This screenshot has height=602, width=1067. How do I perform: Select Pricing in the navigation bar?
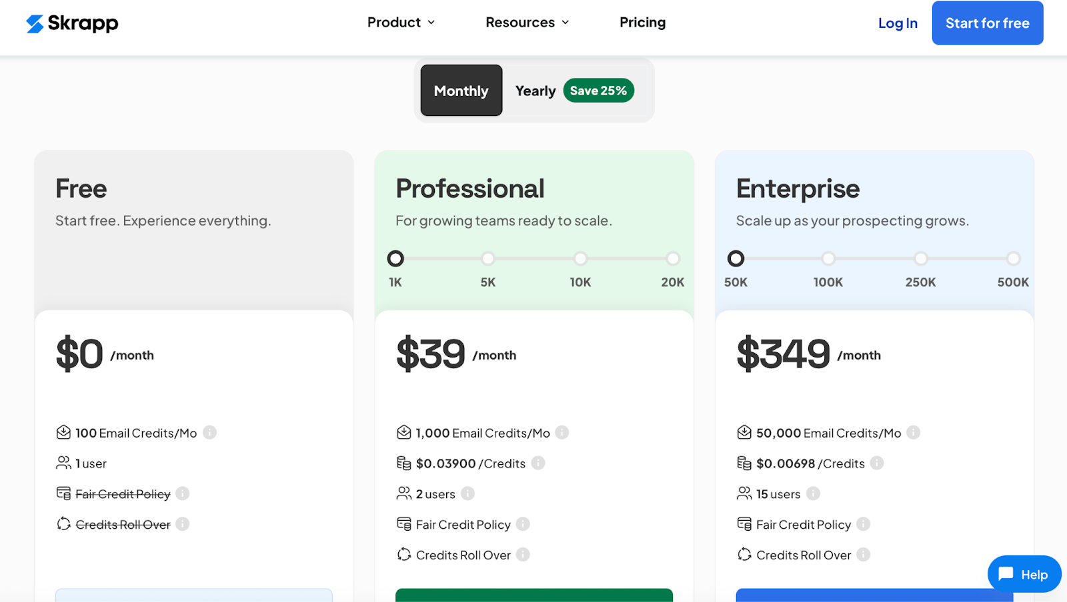pyautogui.click(x=642, y=22)
